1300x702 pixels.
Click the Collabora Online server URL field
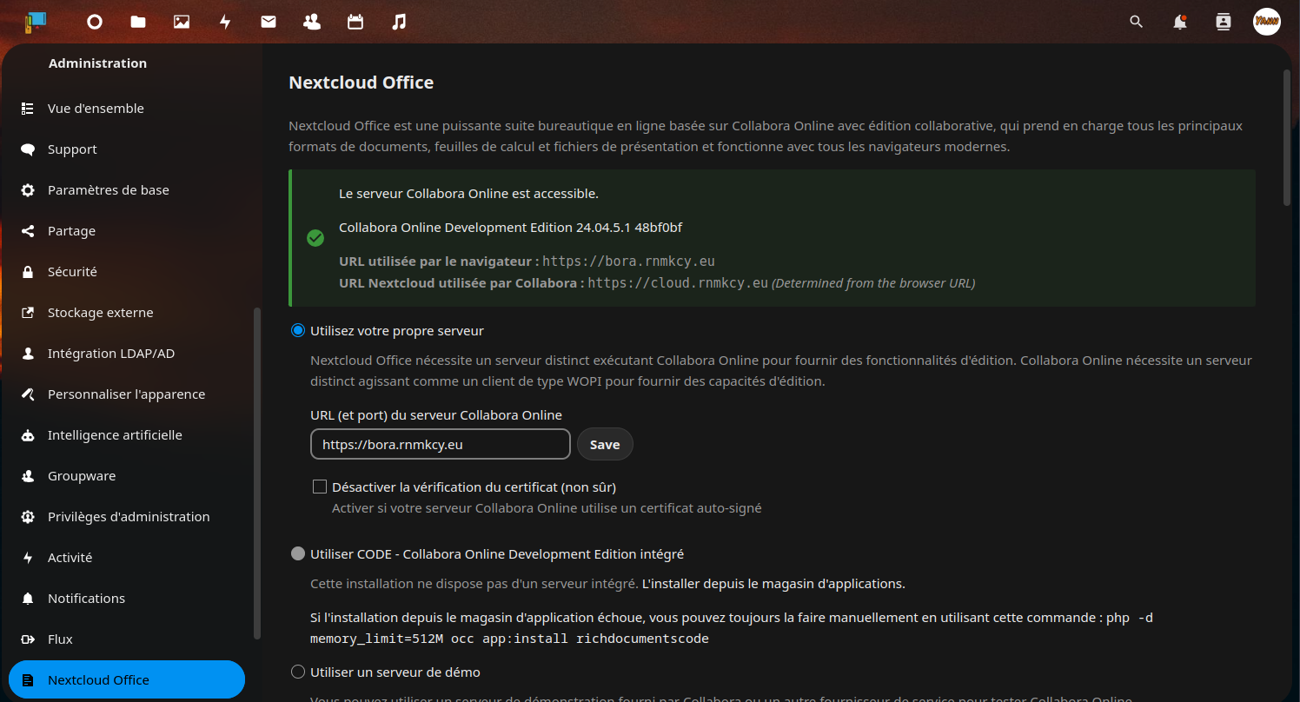440,444
